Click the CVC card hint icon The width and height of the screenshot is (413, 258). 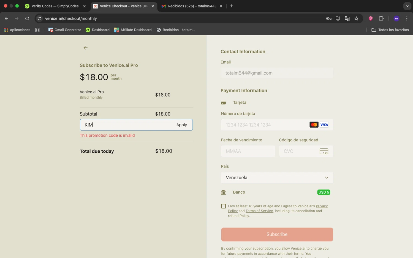(324, 151)
